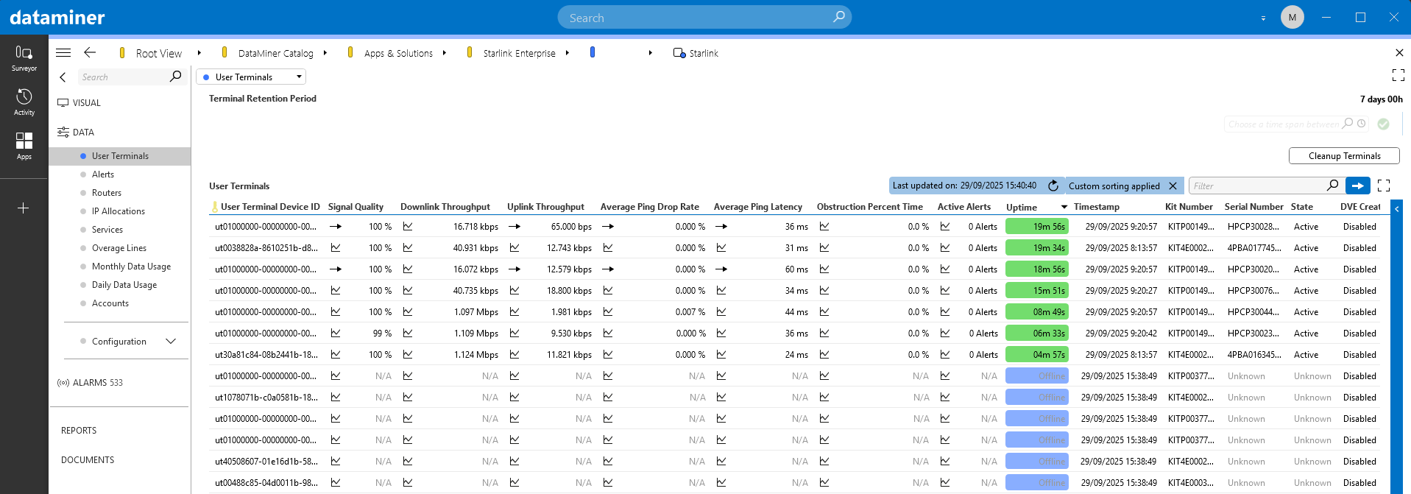
Task: Expand User Terminals table to full screen
Action: click(x=1384, y=186)
